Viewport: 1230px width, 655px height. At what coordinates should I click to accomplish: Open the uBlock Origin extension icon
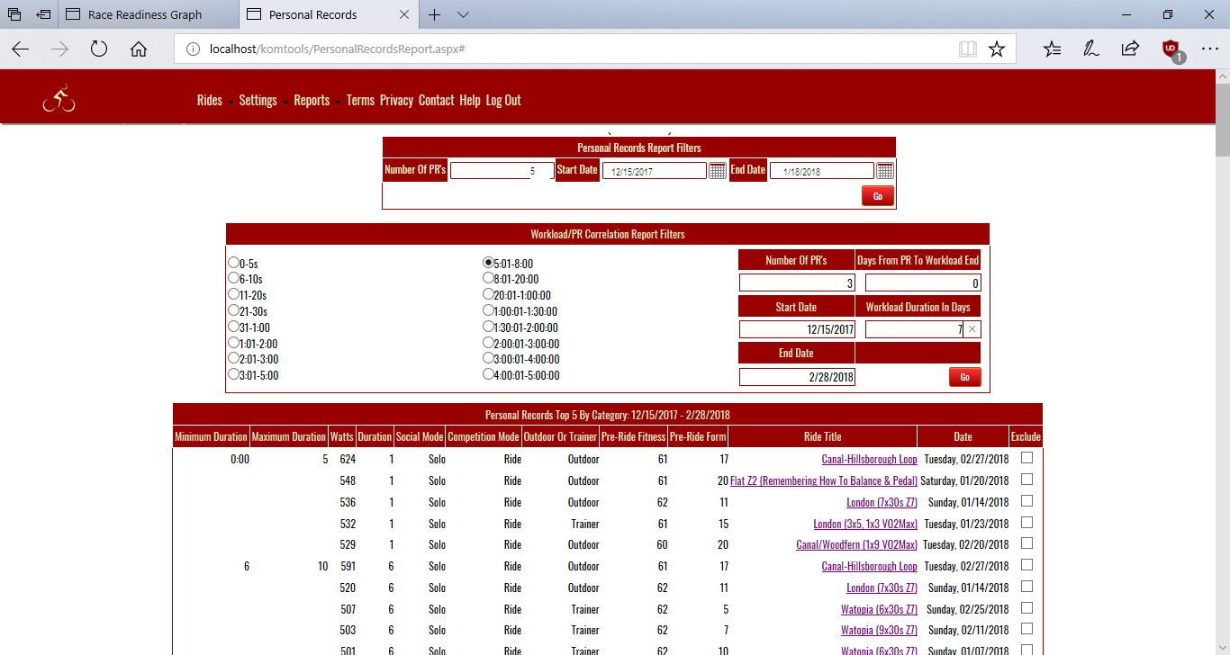(x=1170, y=49)
